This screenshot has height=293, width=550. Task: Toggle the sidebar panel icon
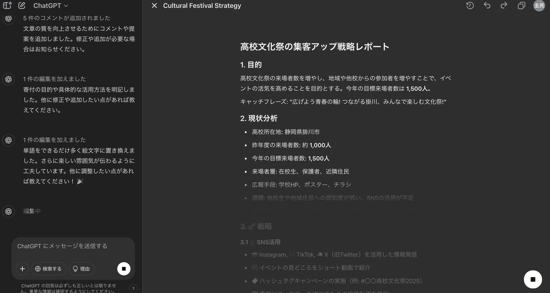(x=7, y=5)
